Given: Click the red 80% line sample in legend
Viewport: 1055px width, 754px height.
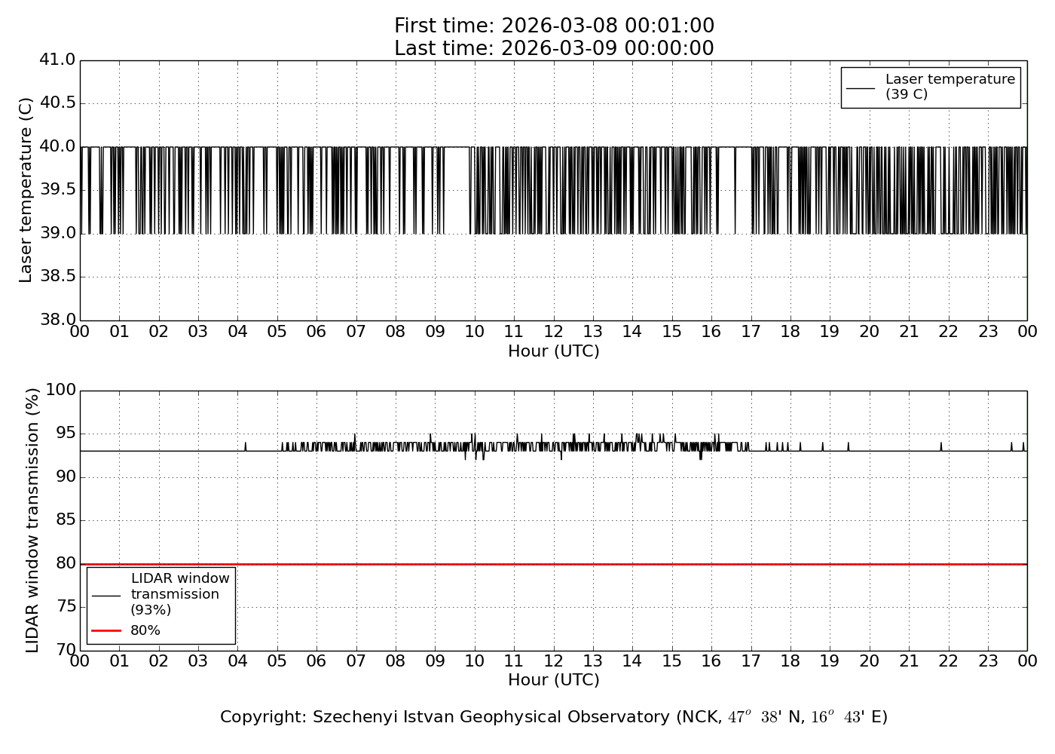Looking at the screenshot, I should [x=106, y=630].
